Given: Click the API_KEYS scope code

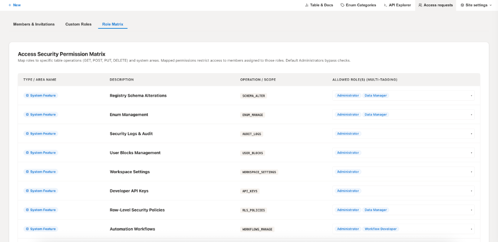Looking at the screenshot, I should [249, 191].
